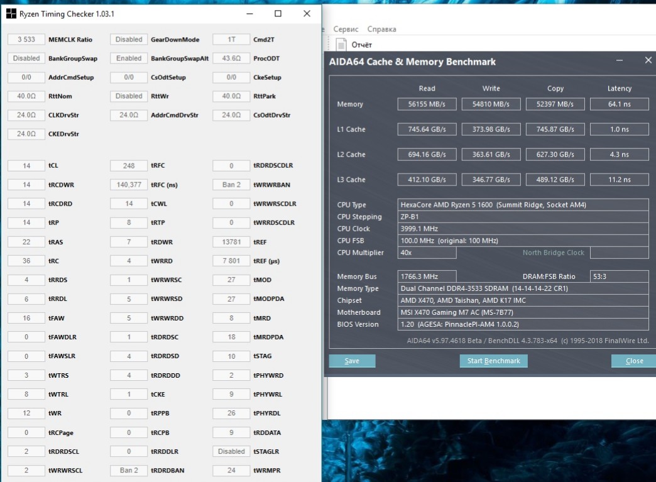Click the BIOS Version 1.20 field
Viewport: 656px width, 482px height.
523,324
